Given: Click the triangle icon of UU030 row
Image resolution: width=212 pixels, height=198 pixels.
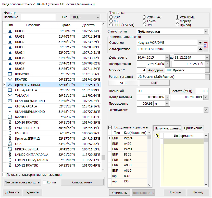Looking at the screenshot, I should (x=10, y=31).
